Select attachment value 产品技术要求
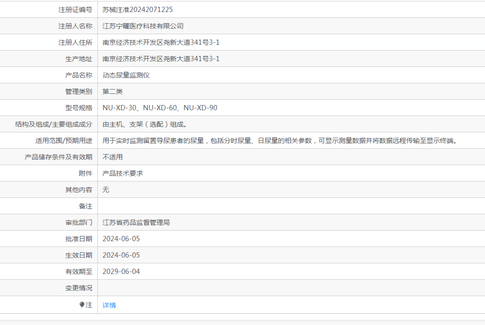The image size is (485, 325). pyautogui.click(x=122, y=173)
